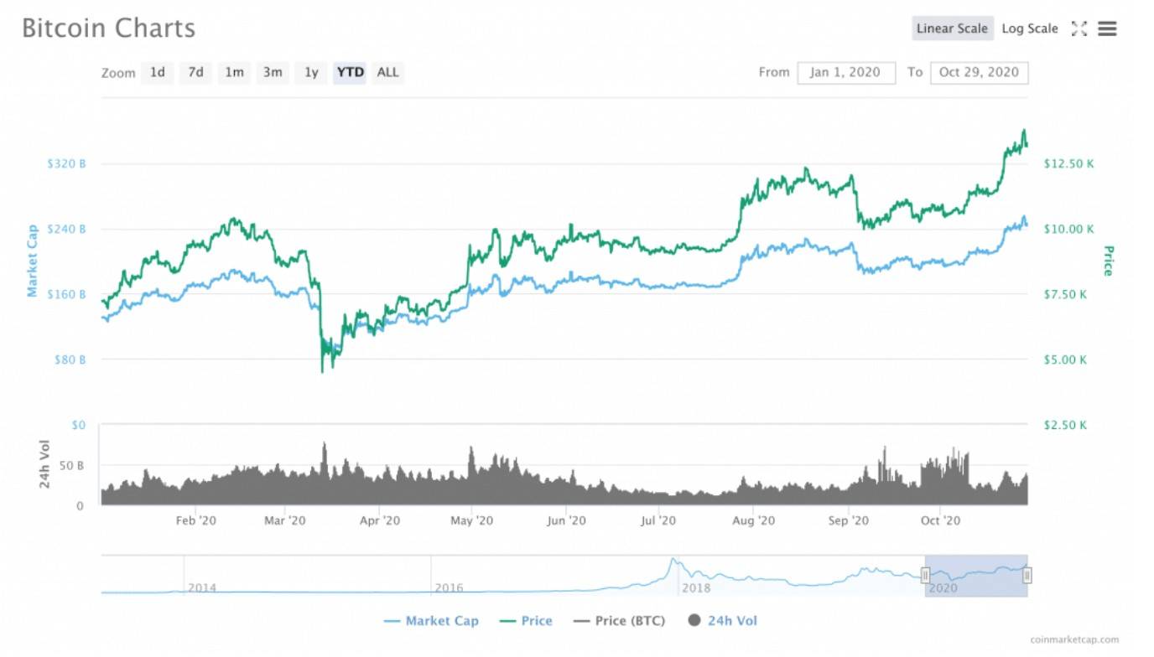Open the hamburger chart menu

coord(1107,28)
